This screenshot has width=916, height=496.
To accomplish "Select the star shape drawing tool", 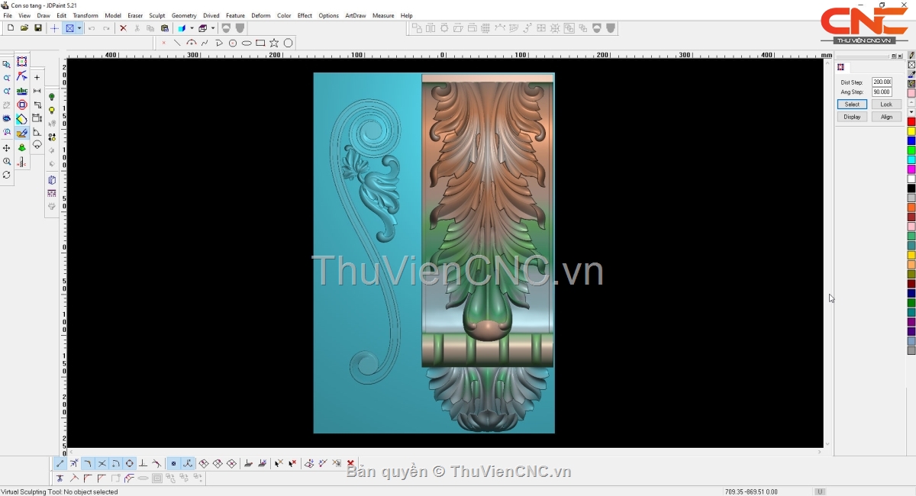I will click(274, 43).
